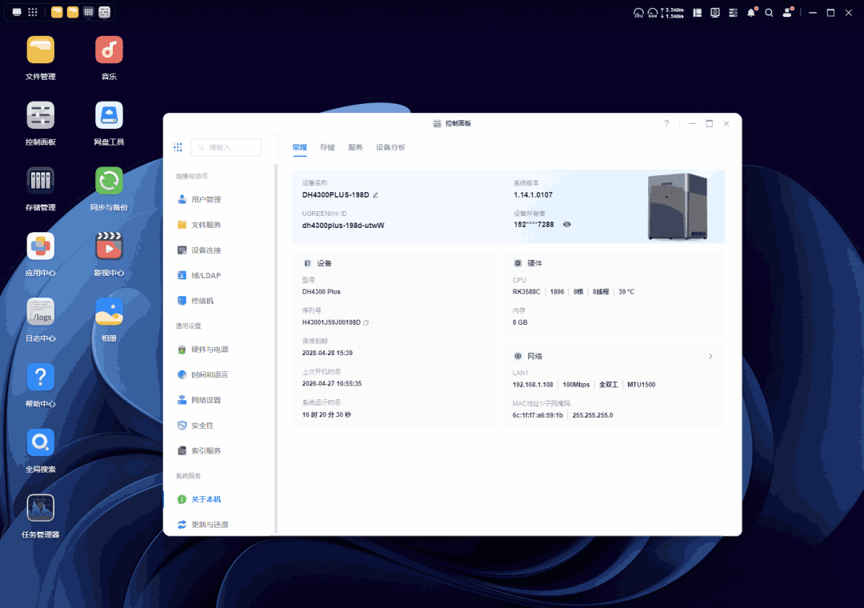Open the notifications bell in top bar

[751, 13]
